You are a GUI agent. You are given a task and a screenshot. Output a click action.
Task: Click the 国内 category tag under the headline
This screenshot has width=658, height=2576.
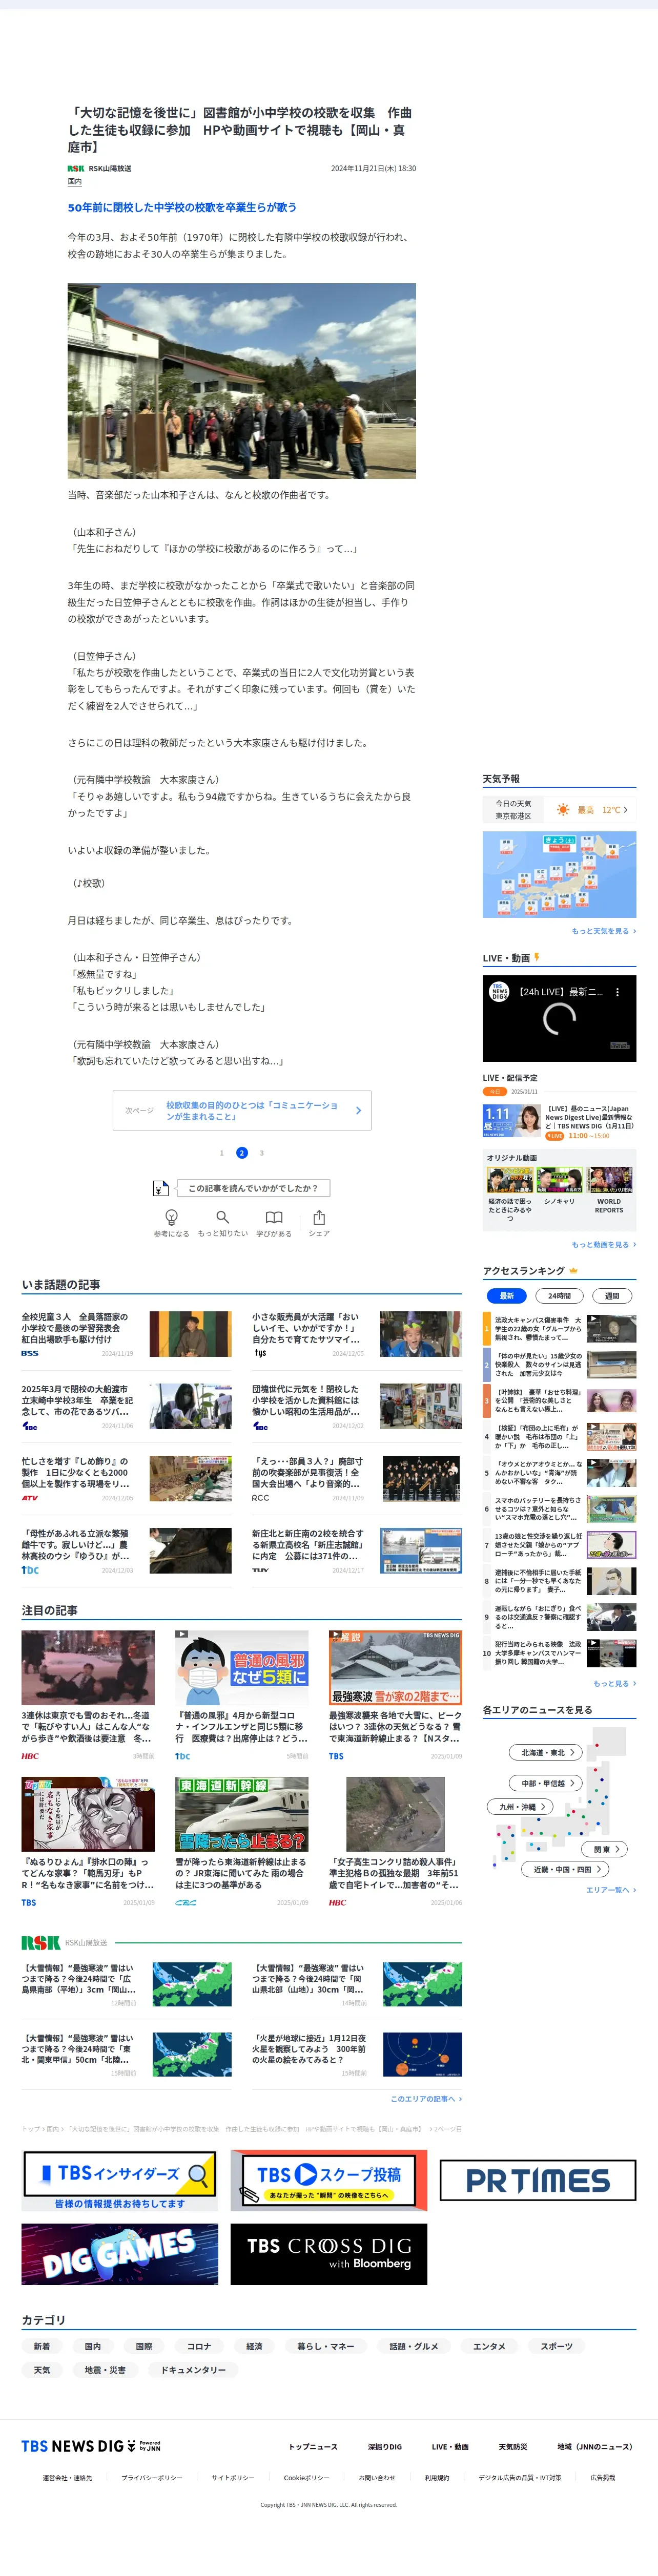(75, 182)
